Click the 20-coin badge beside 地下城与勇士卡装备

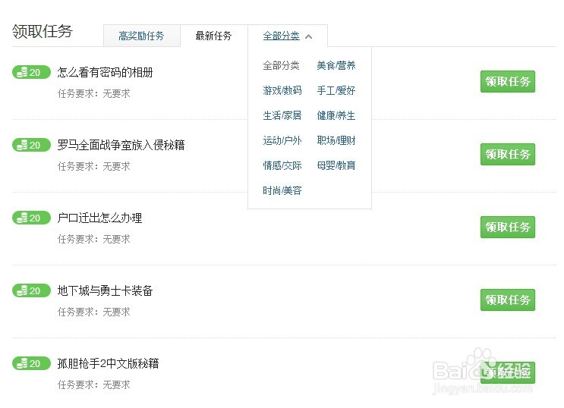(x=31, y=291)
